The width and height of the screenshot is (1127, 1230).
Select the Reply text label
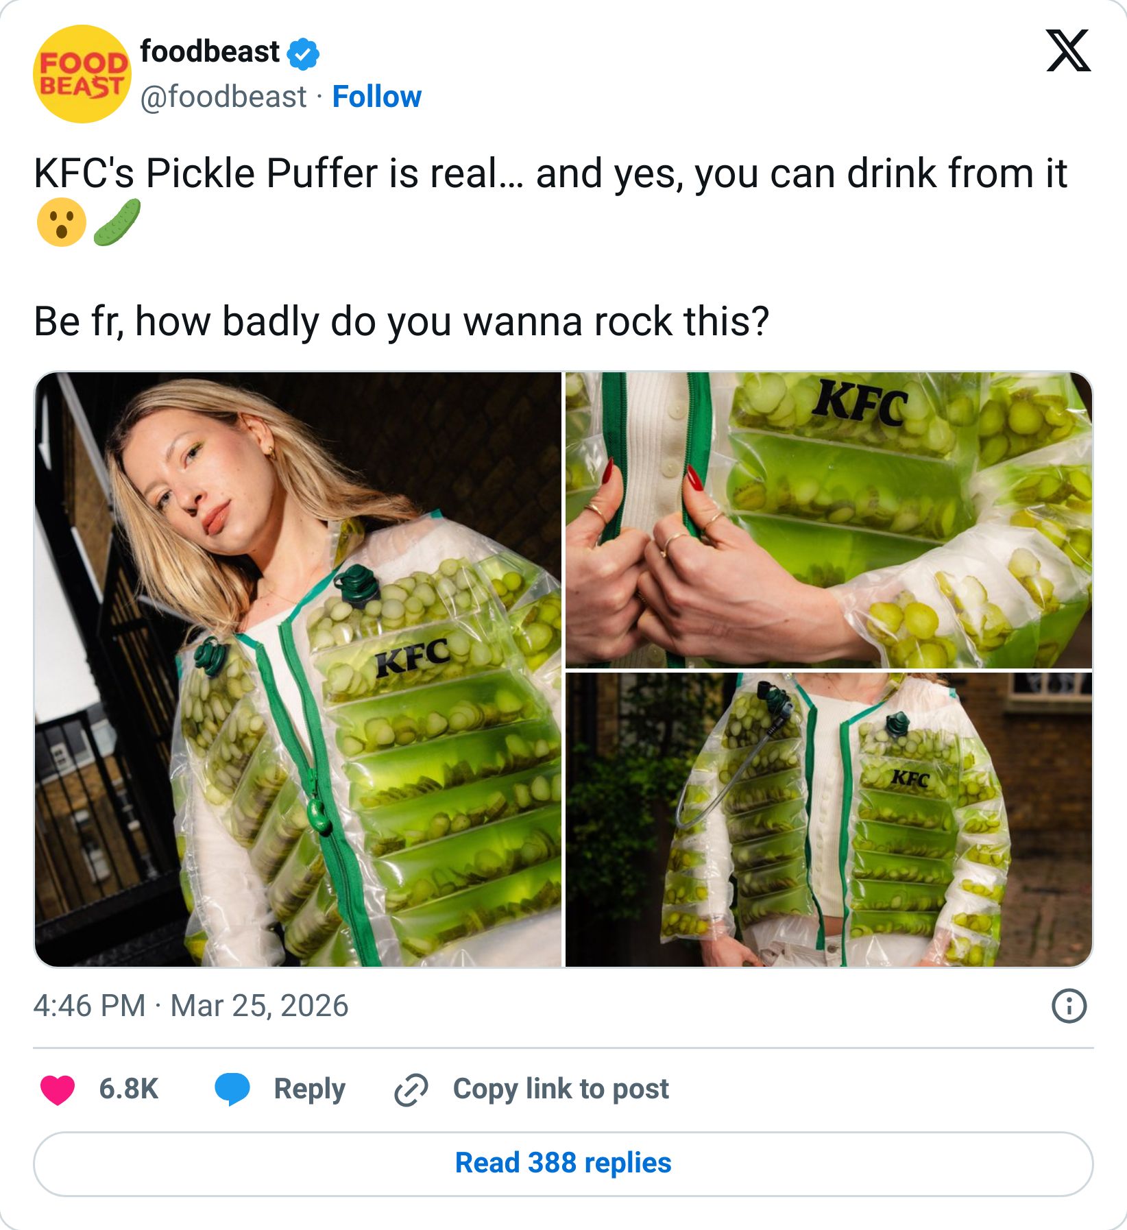(309, 1089)
